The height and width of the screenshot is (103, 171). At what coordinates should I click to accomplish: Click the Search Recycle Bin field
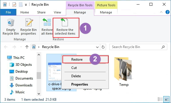138,47
